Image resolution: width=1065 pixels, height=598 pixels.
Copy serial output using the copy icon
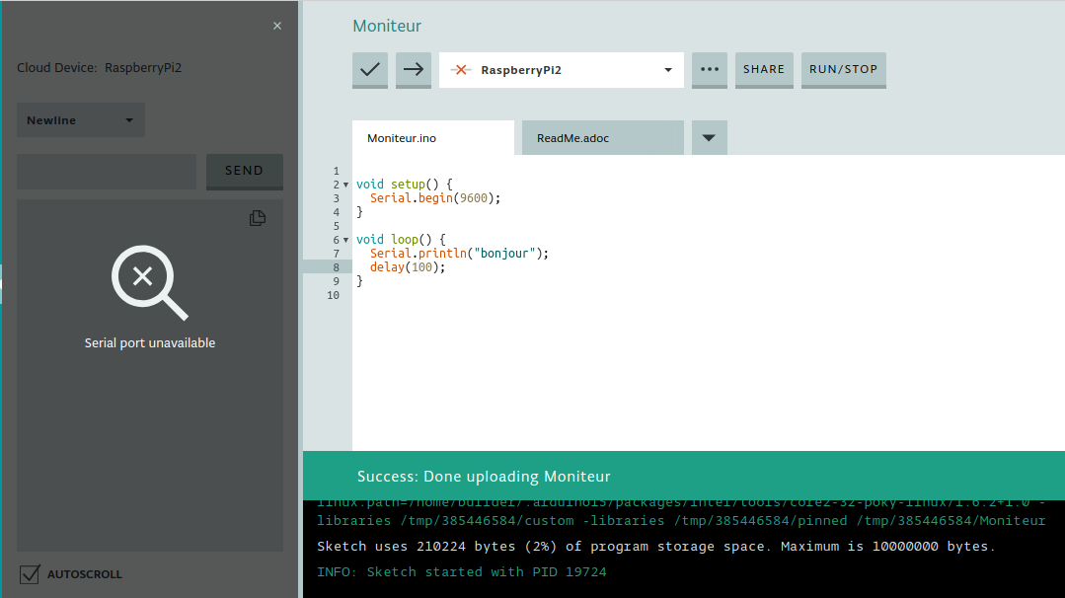coord(258,218)
